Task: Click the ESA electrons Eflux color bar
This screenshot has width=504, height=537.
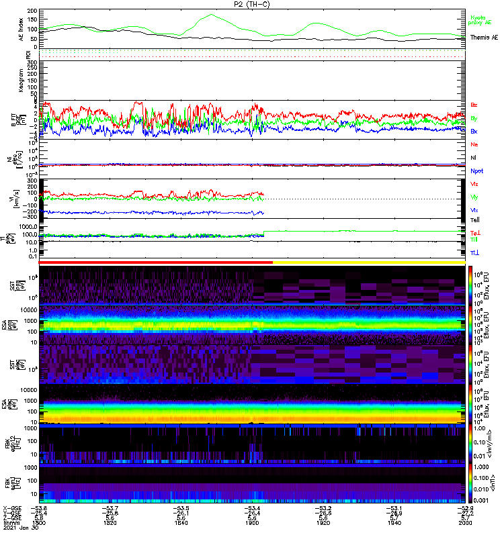Action: point(470,403)
